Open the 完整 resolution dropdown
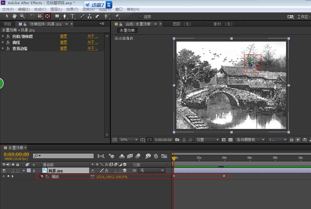Image resolution: width=311 pixels, height=209 pixels. tap(208, 140)
